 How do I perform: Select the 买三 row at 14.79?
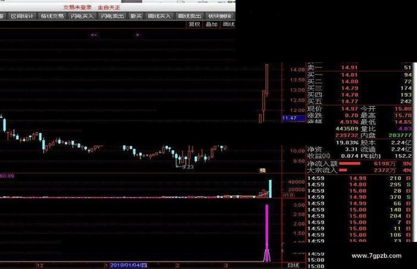(x=359, y=88)
